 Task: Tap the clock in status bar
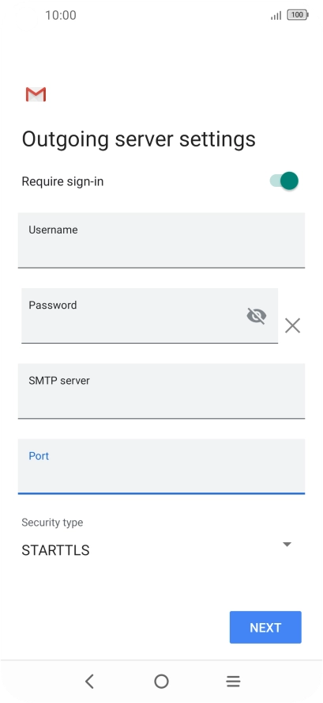pos(60,15)
